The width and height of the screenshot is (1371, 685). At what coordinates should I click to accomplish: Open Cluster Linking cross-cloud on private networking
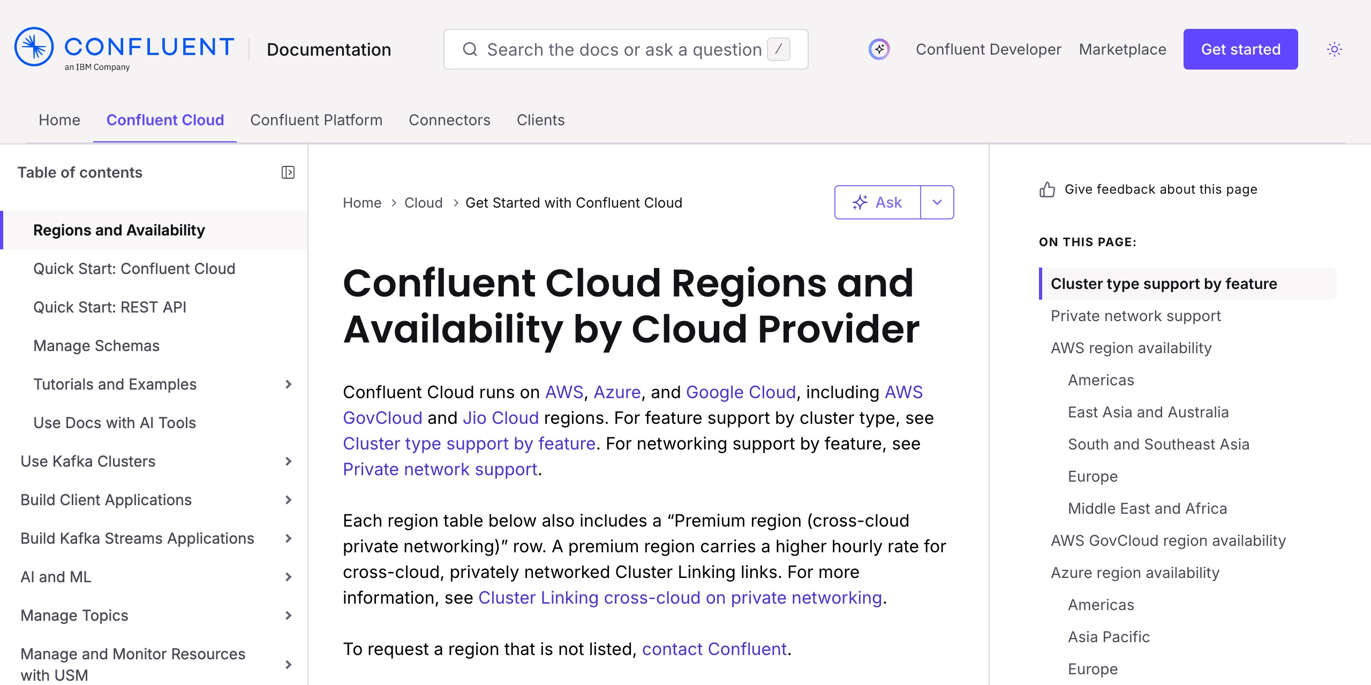tap(680, 598)
